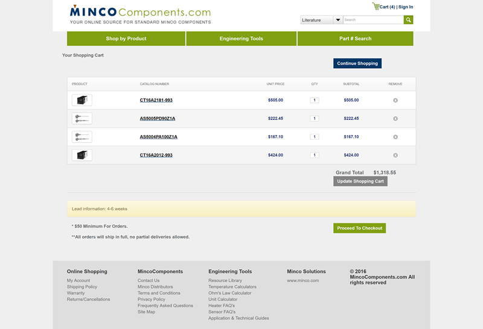Image resolution: width=483 pixels, height=329 pixels.
Task: Select the $424.00 unit price text
Action: click(x=275, y=155)
